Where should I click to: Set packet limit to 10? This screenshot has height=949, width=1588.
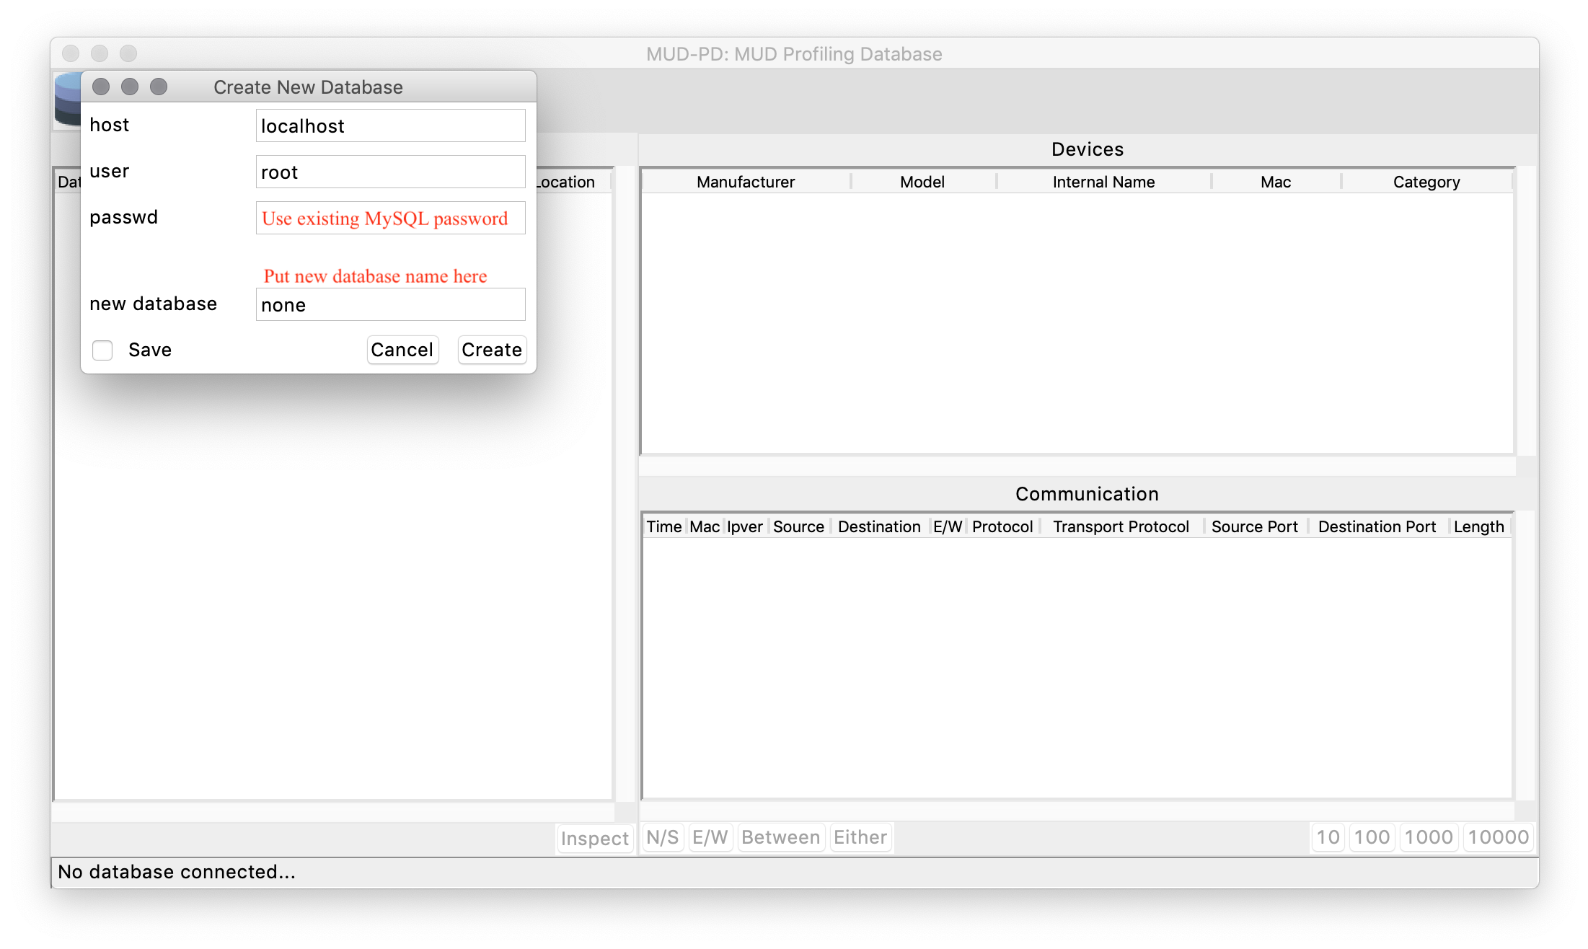1328,838
